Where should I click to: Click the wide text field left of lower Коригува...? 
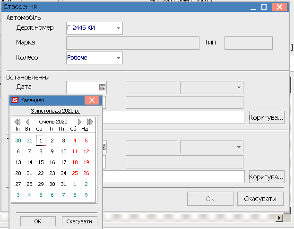point(173,177)
